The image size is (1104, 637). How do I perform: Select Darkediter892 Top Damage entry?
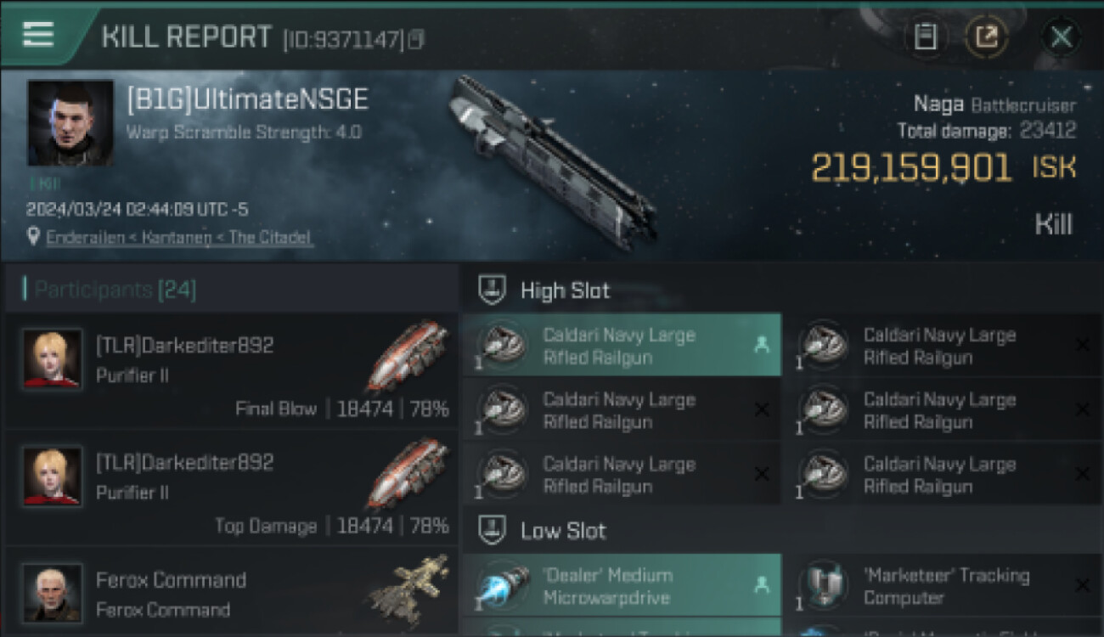(231, 488)
